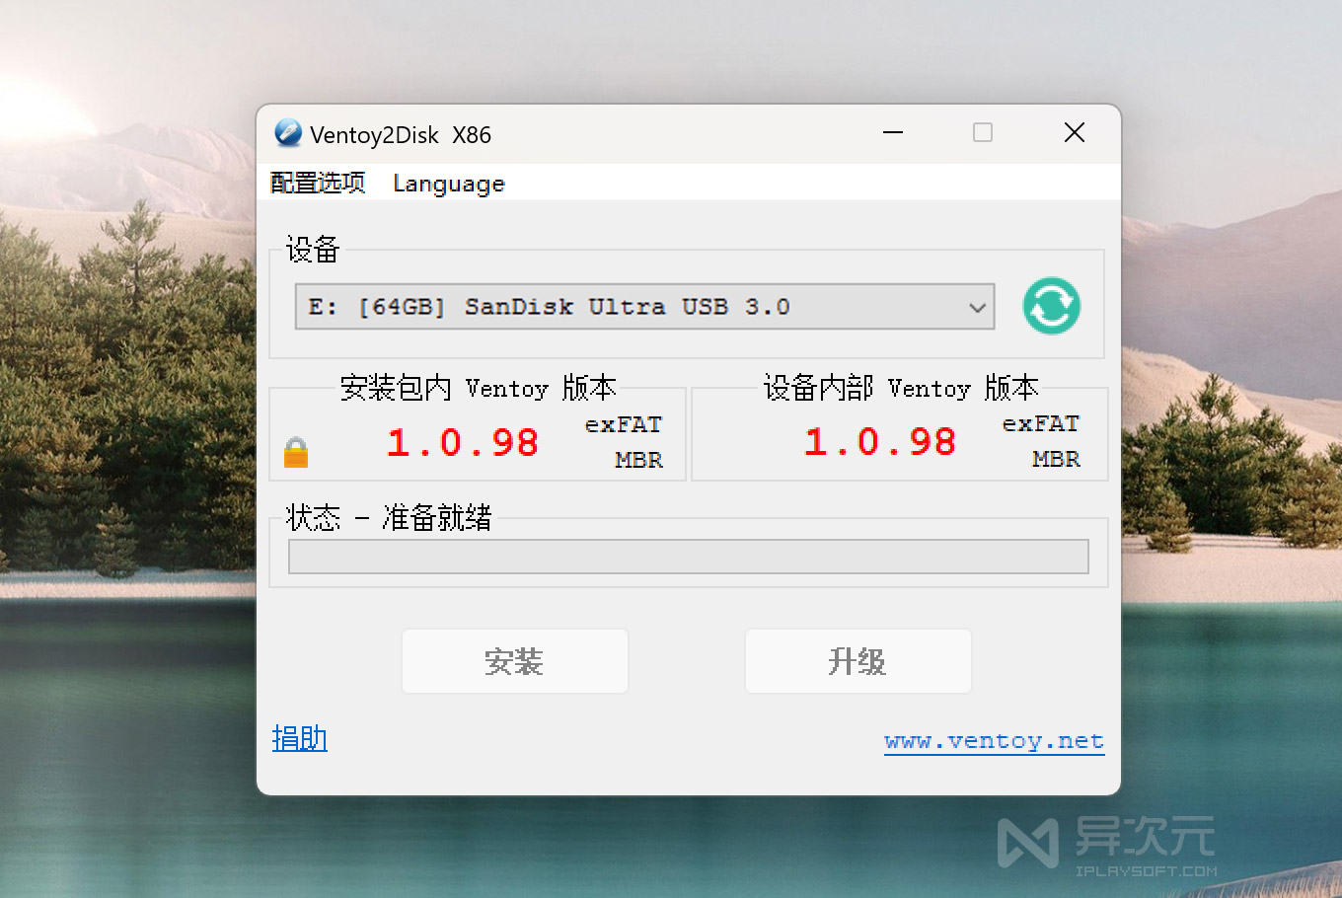Click the status progress bar
This screenshot has height=898, width=1342.
coord(687,556)
